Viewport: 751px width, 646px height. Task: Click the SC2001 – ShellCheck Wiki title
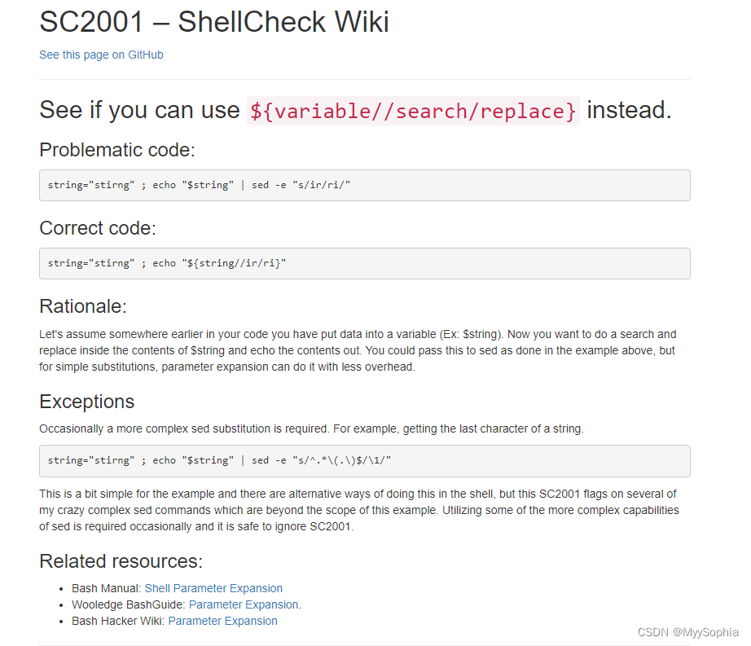pyautogui.click(x=214, y=22)
